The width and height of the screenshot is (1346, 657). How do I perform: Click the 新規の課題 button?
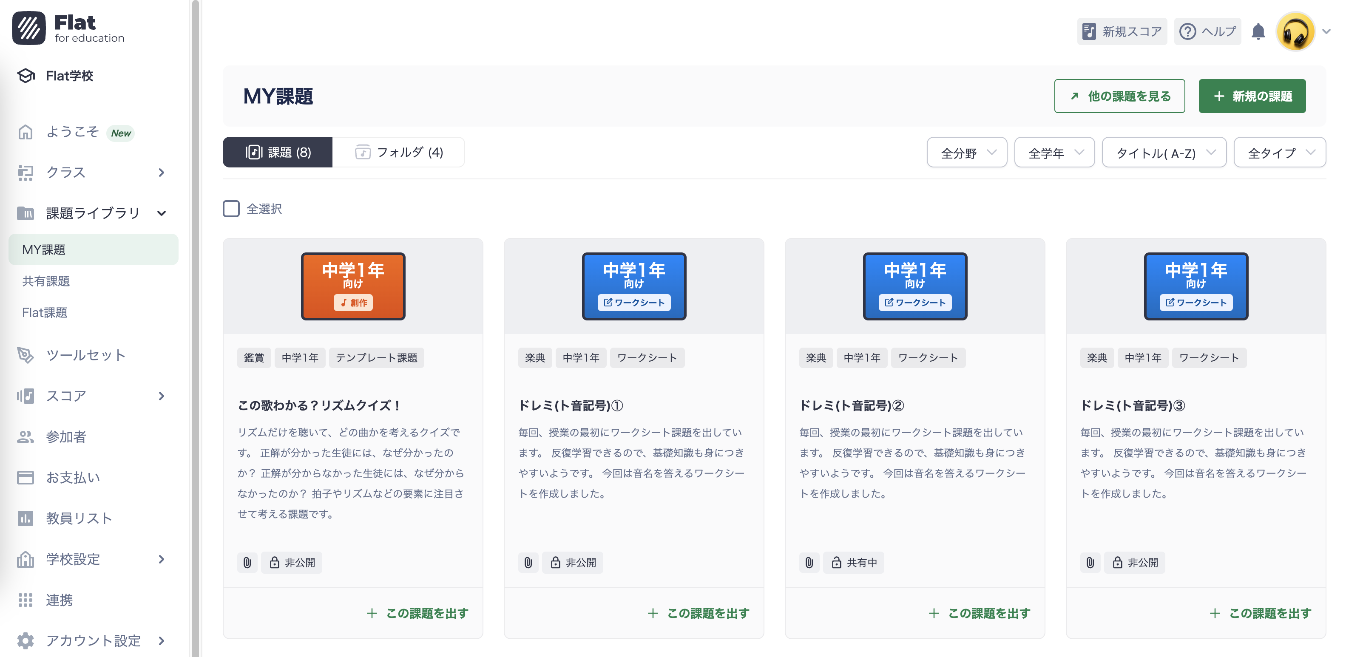pyautogui.click(x=1252, y=96)
